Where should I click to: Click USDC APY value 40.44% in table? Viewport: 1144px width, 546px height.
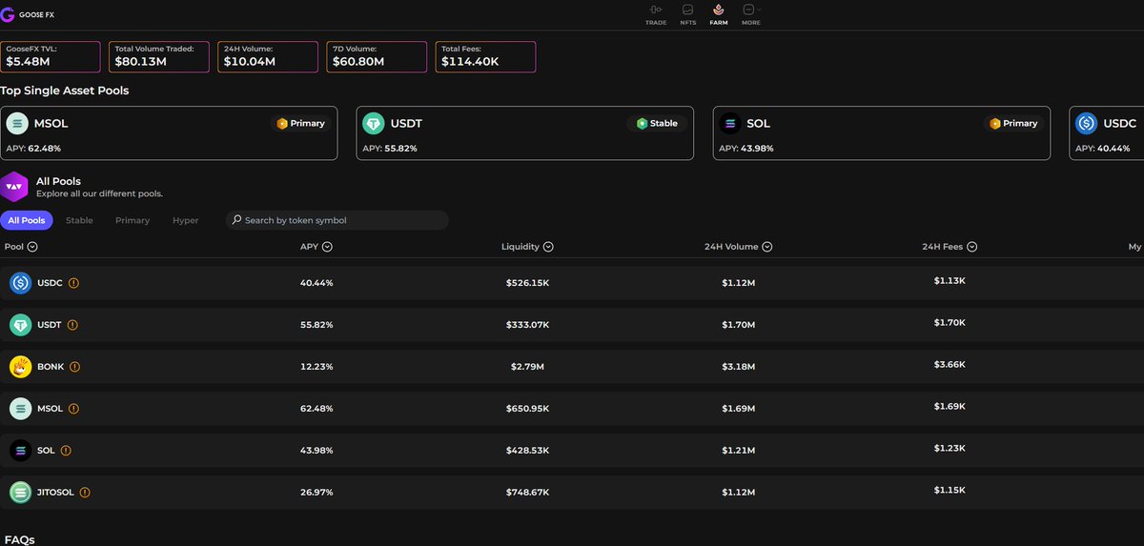pos(317,283)
